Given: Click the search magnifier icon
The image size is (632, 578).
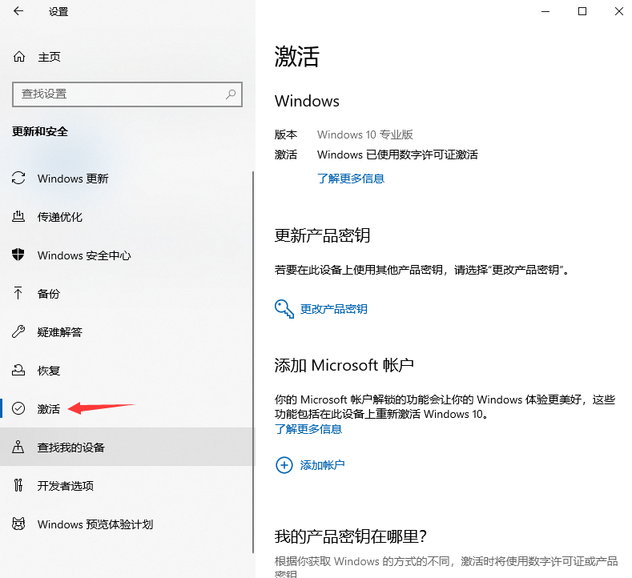Looking at the screenshot, I should click(231, 94).
